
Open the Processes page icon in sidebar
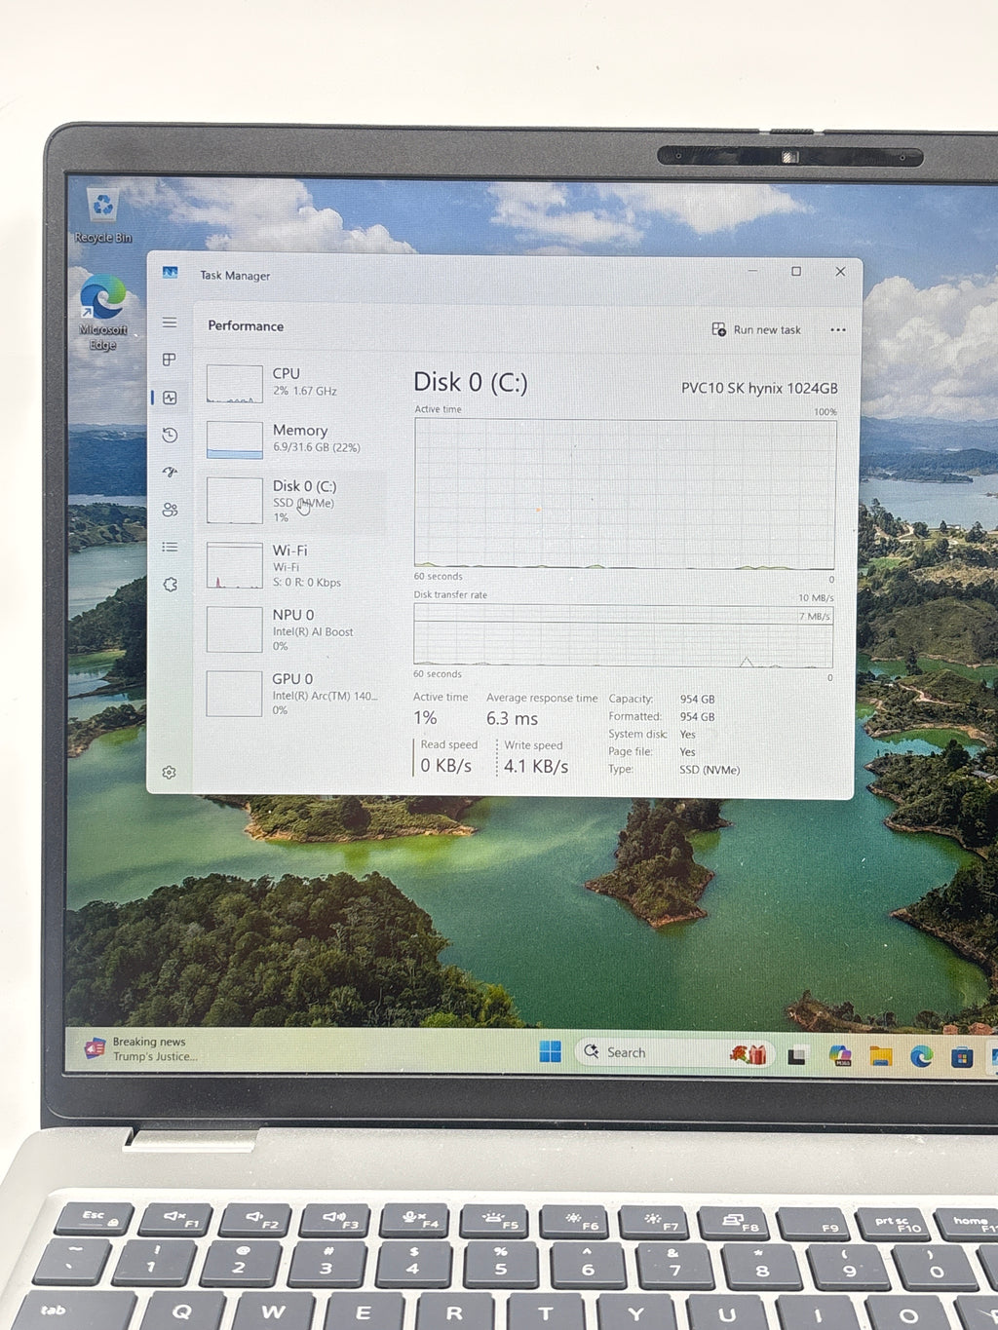point(170,360)
